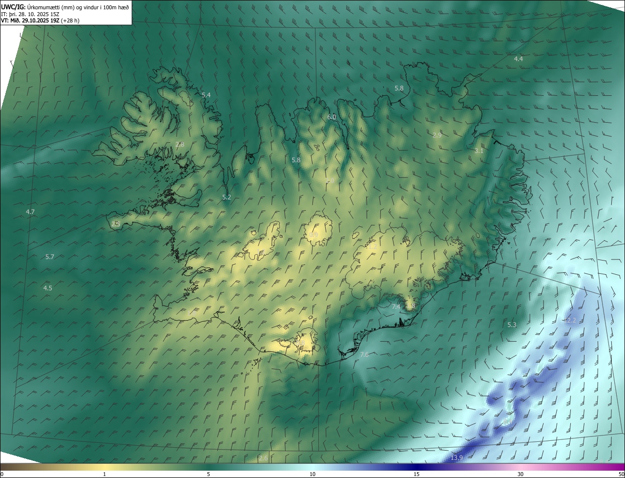Click the 2.2 value label in the blue band
The width and height of the screenshot is (625, 478).
click(x=571, y=321)
